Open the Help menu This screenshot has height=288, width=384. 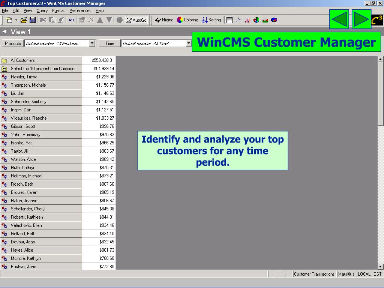(x=100, y=10)
